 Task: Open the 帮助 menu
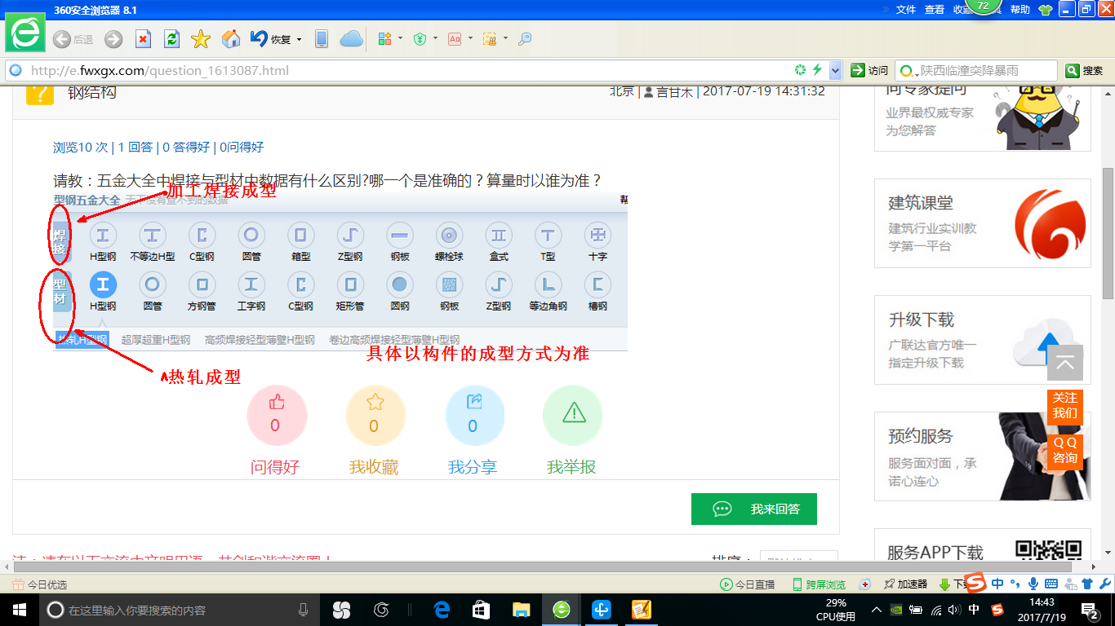tap(1020, 9)
